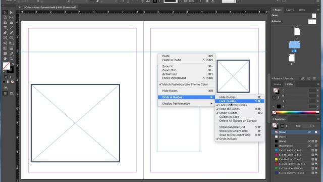
Task: Select the Selection tool arrow
Action: (5, 12)
